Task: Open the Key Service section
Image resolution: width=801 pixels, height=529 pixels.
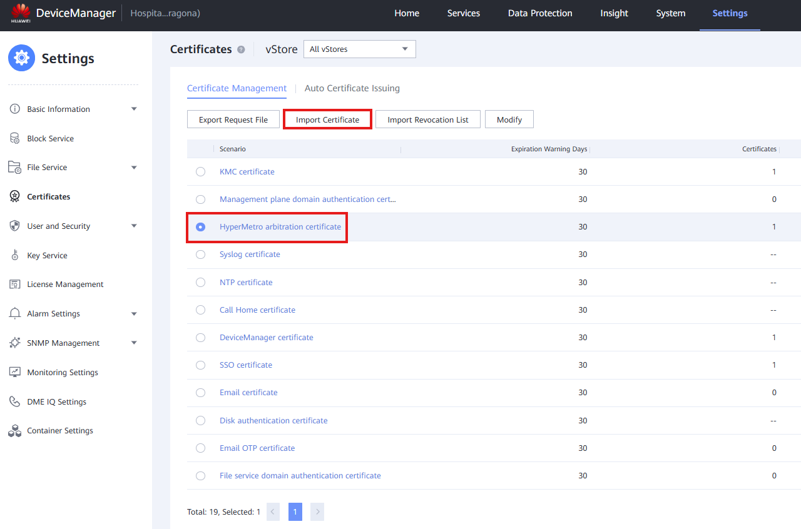Action: [x=48, y=255]
